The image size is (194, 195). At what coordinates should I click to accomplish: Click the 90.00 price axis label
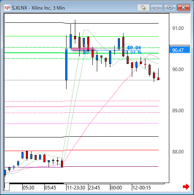178,70
